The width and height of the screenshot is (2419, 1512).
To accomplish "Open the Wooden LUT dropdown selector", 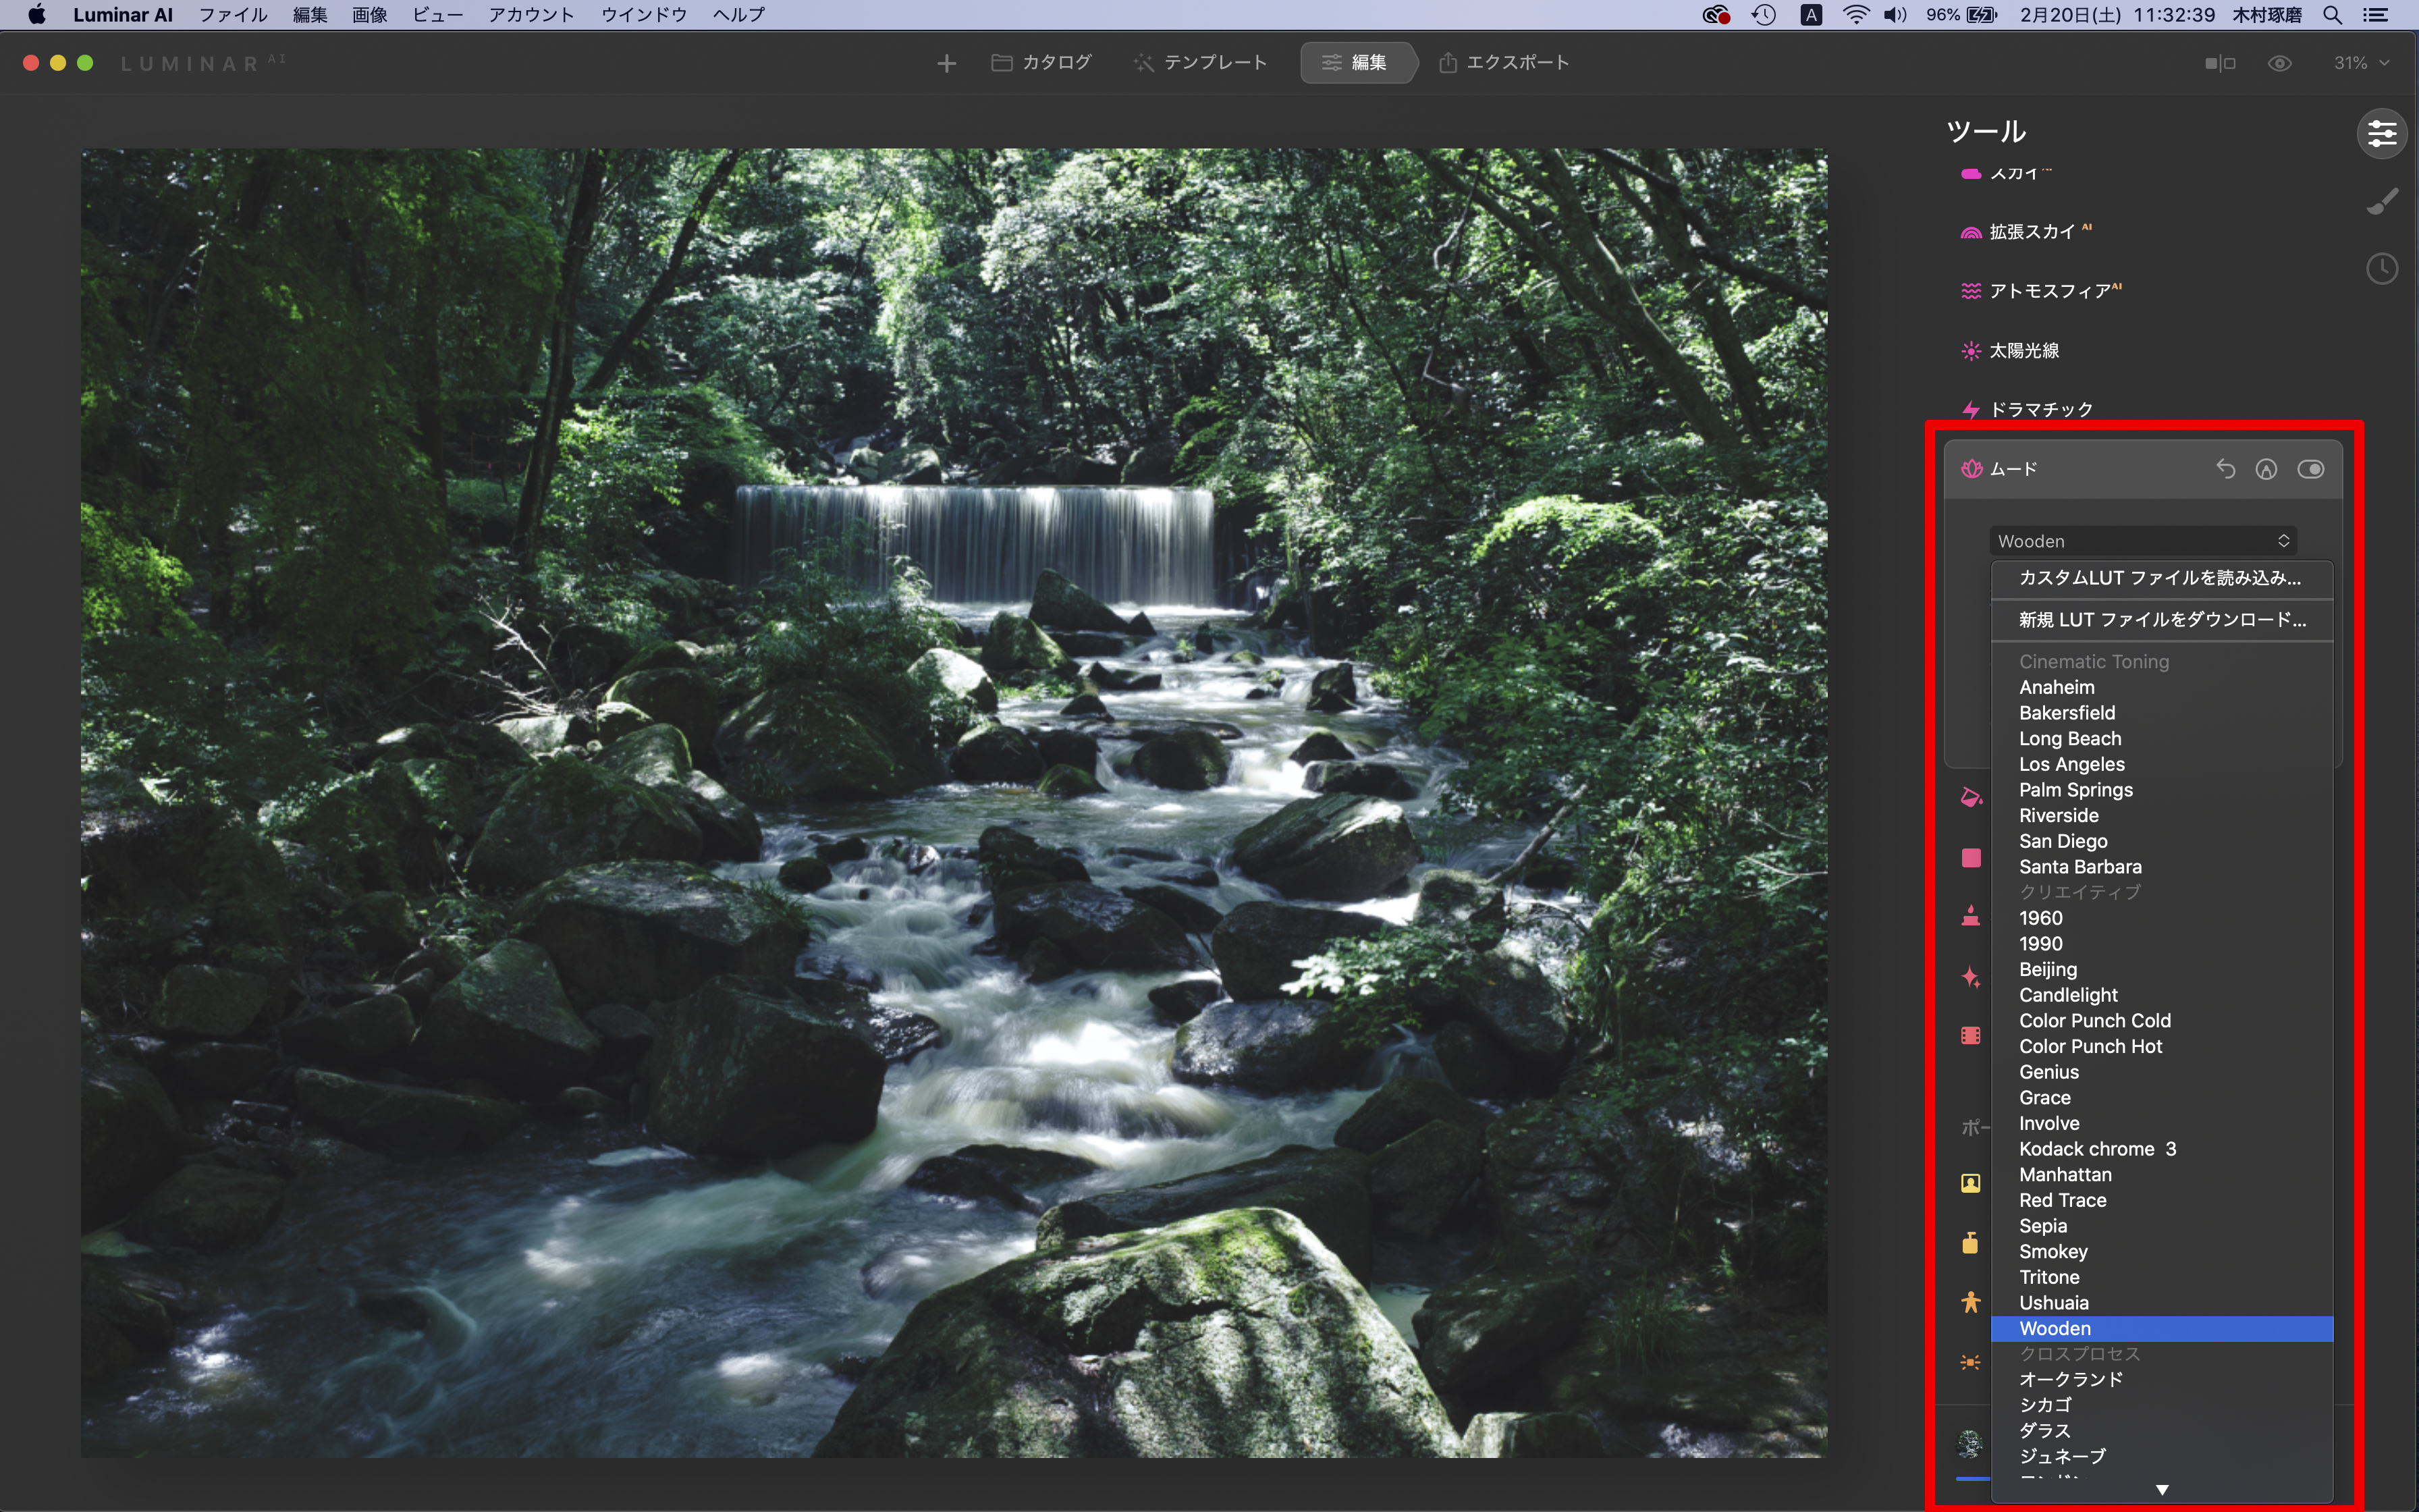I will 2143,541.
